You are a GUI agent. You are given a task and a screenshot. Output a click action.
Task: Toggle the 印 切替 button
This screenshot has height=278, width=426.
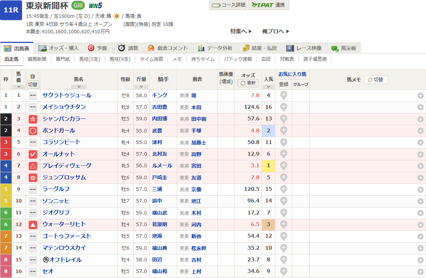(x=33, y=84)
